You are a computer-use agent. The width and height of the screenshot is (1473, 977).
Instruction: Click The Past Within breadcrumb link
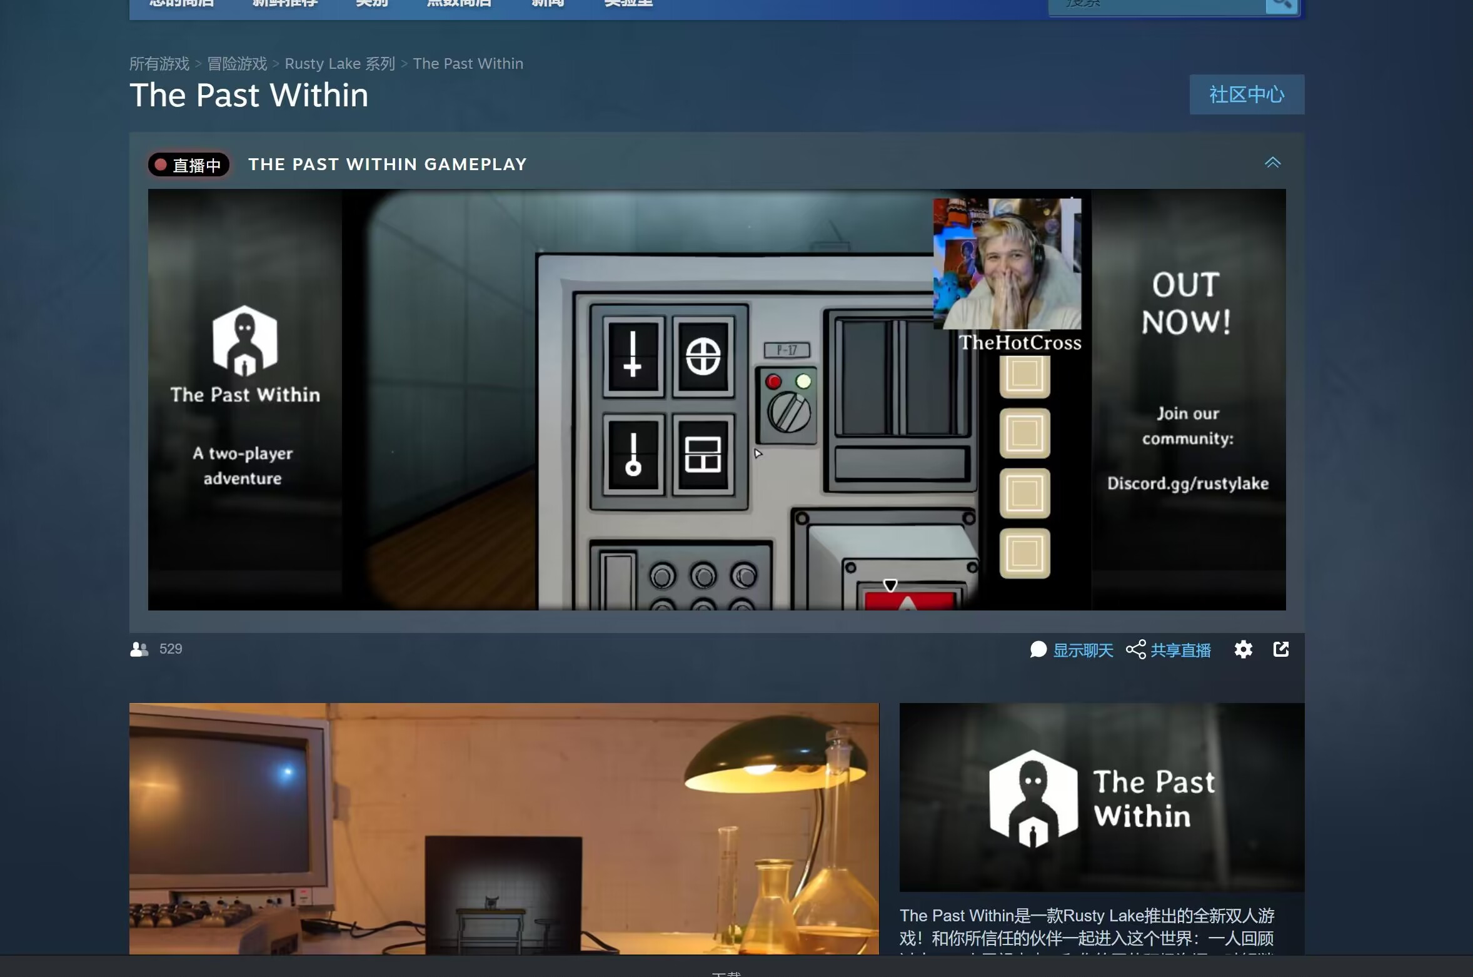(468, 64)
